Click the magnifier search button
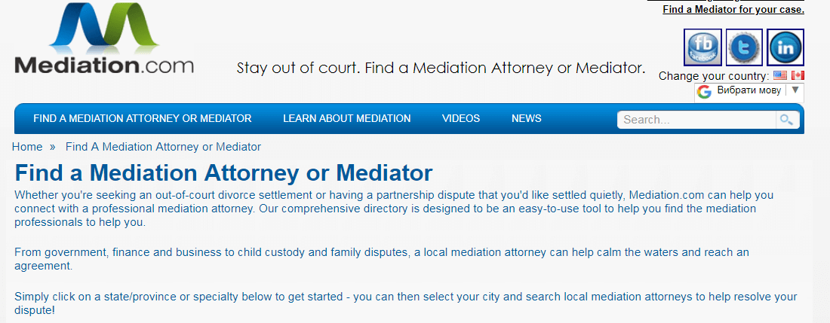Image resolution: width=830 pixels, height=323 pixels. [788, 120]
